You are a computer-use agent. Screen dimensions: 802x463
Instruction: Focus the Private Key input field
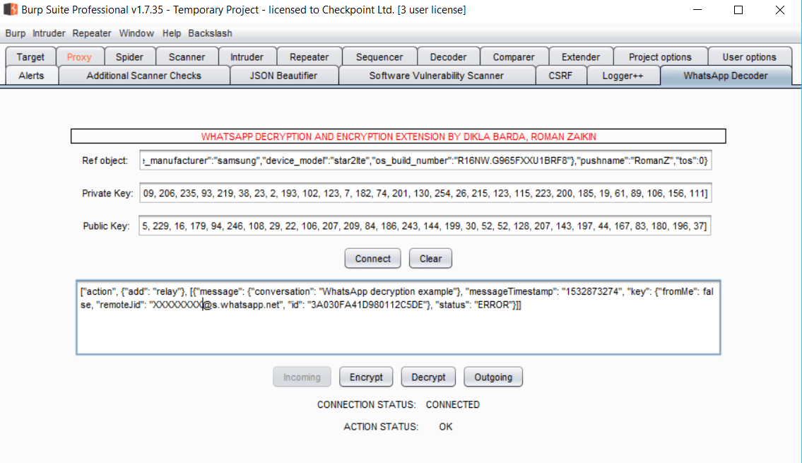(425, 194)
